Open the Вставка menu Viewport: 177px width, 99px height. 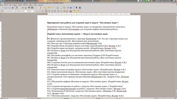tap(15, 5)
